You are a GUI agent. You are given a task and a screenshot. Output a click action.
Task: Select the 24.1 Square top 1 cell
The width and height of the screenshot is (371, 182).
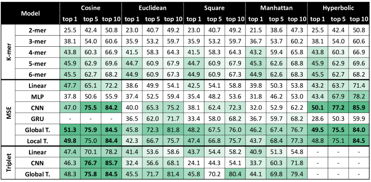click(x=194, y=163)
